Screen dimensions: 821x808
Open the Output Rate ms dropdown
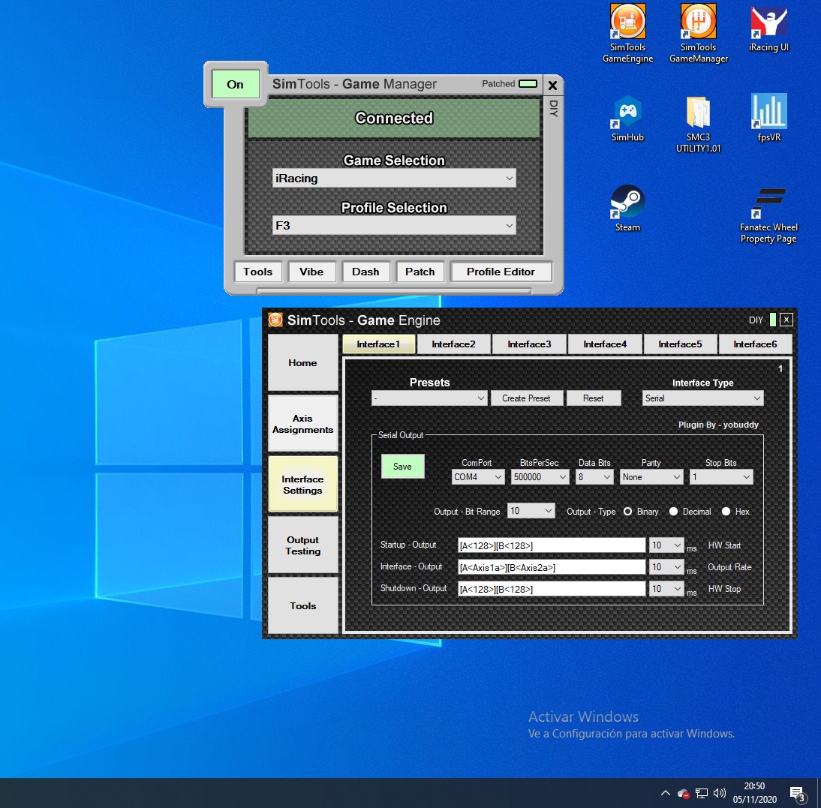coord(666,567)
